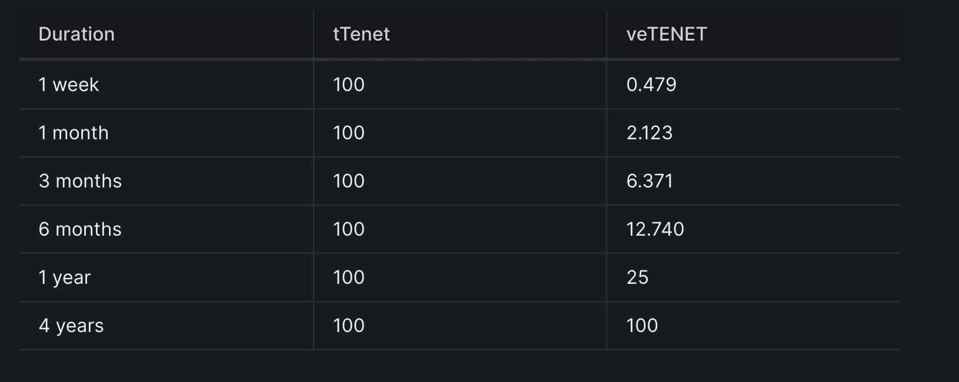Click the 6.371 veTENET value
Image resolution: width=959 pixels, height=382 pixels.
tap(650, 181)
